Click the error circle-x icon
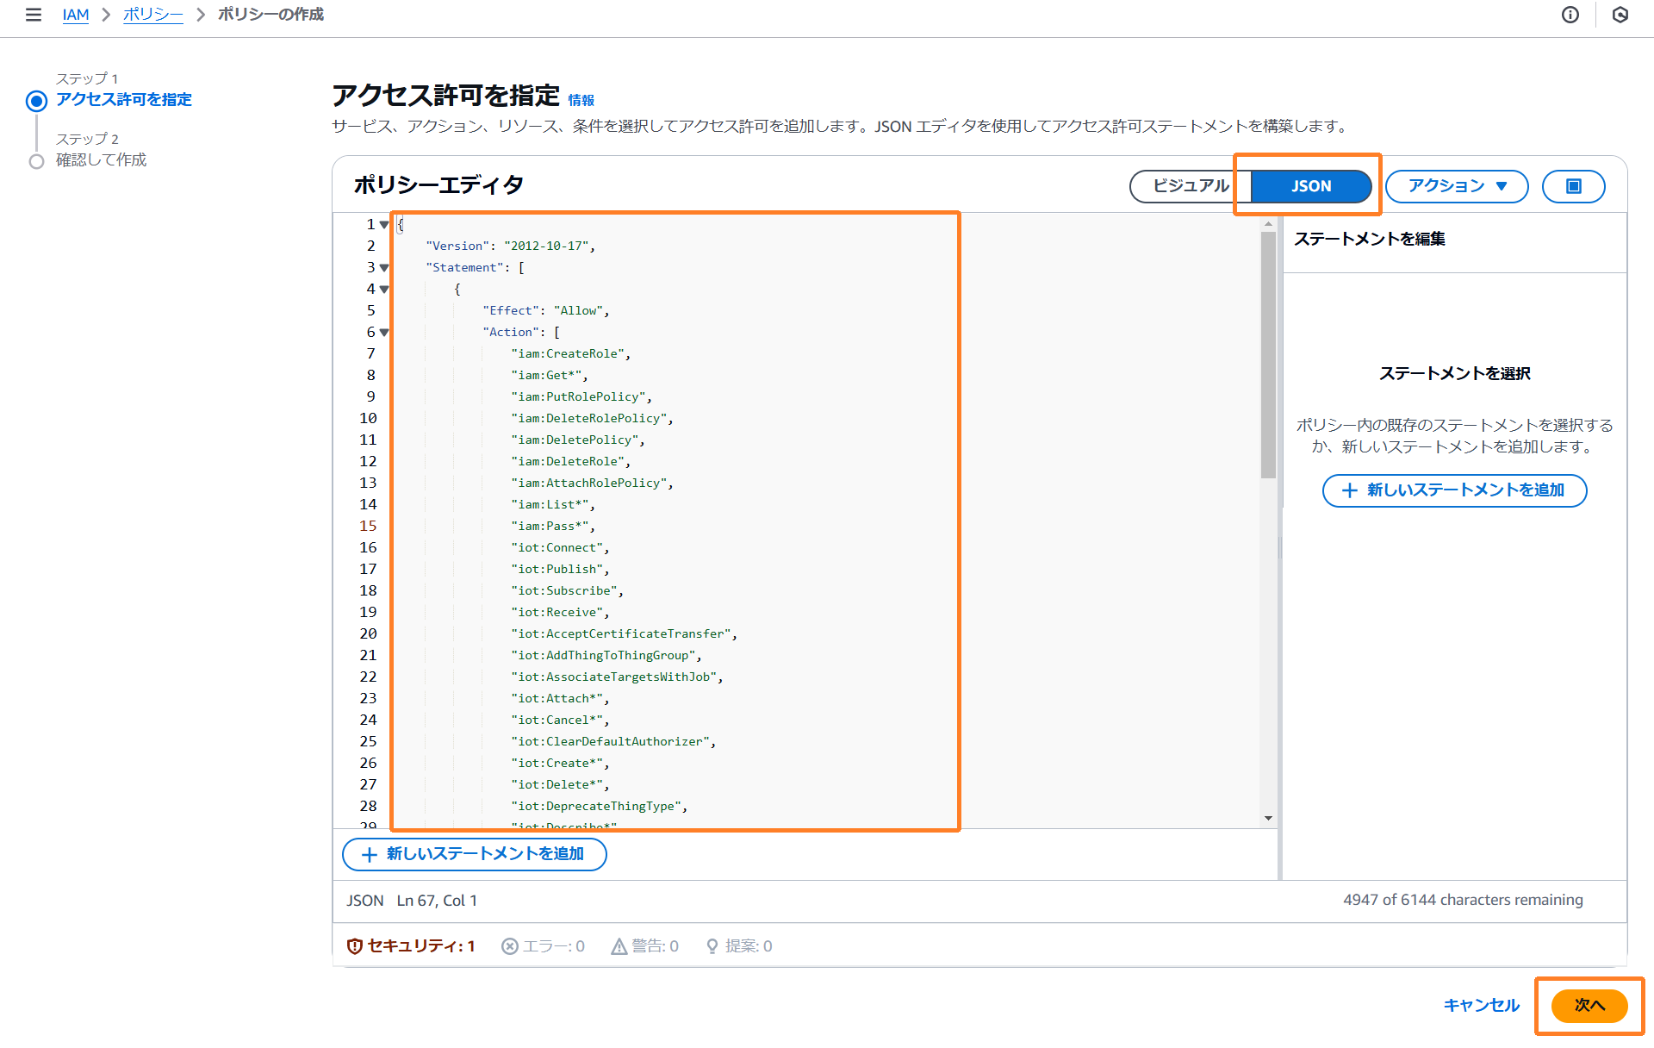The image size is (1654, 1048). coord(510,946)
